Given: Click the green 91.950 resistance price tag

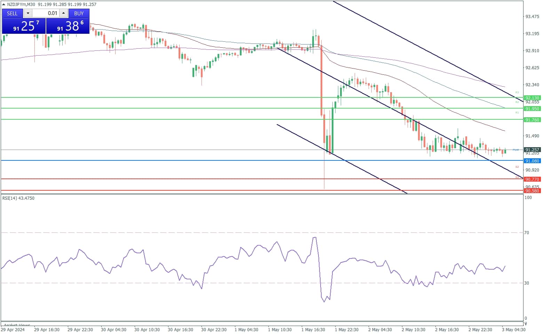Looking at the screenshot, I should [x=532, y=109].
